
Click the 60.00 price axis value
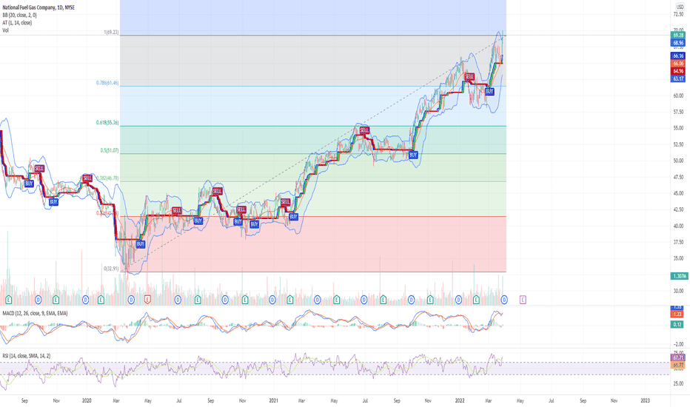(678, 95)
